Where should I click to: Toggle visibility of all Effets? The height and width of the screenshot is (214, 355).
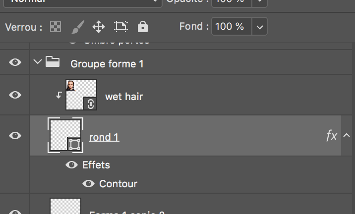(x=72, y=165)
